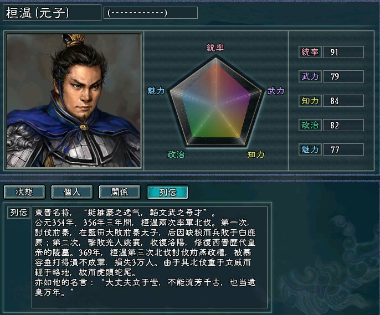Click the 列伝 label beside biography text

[19, 213]
